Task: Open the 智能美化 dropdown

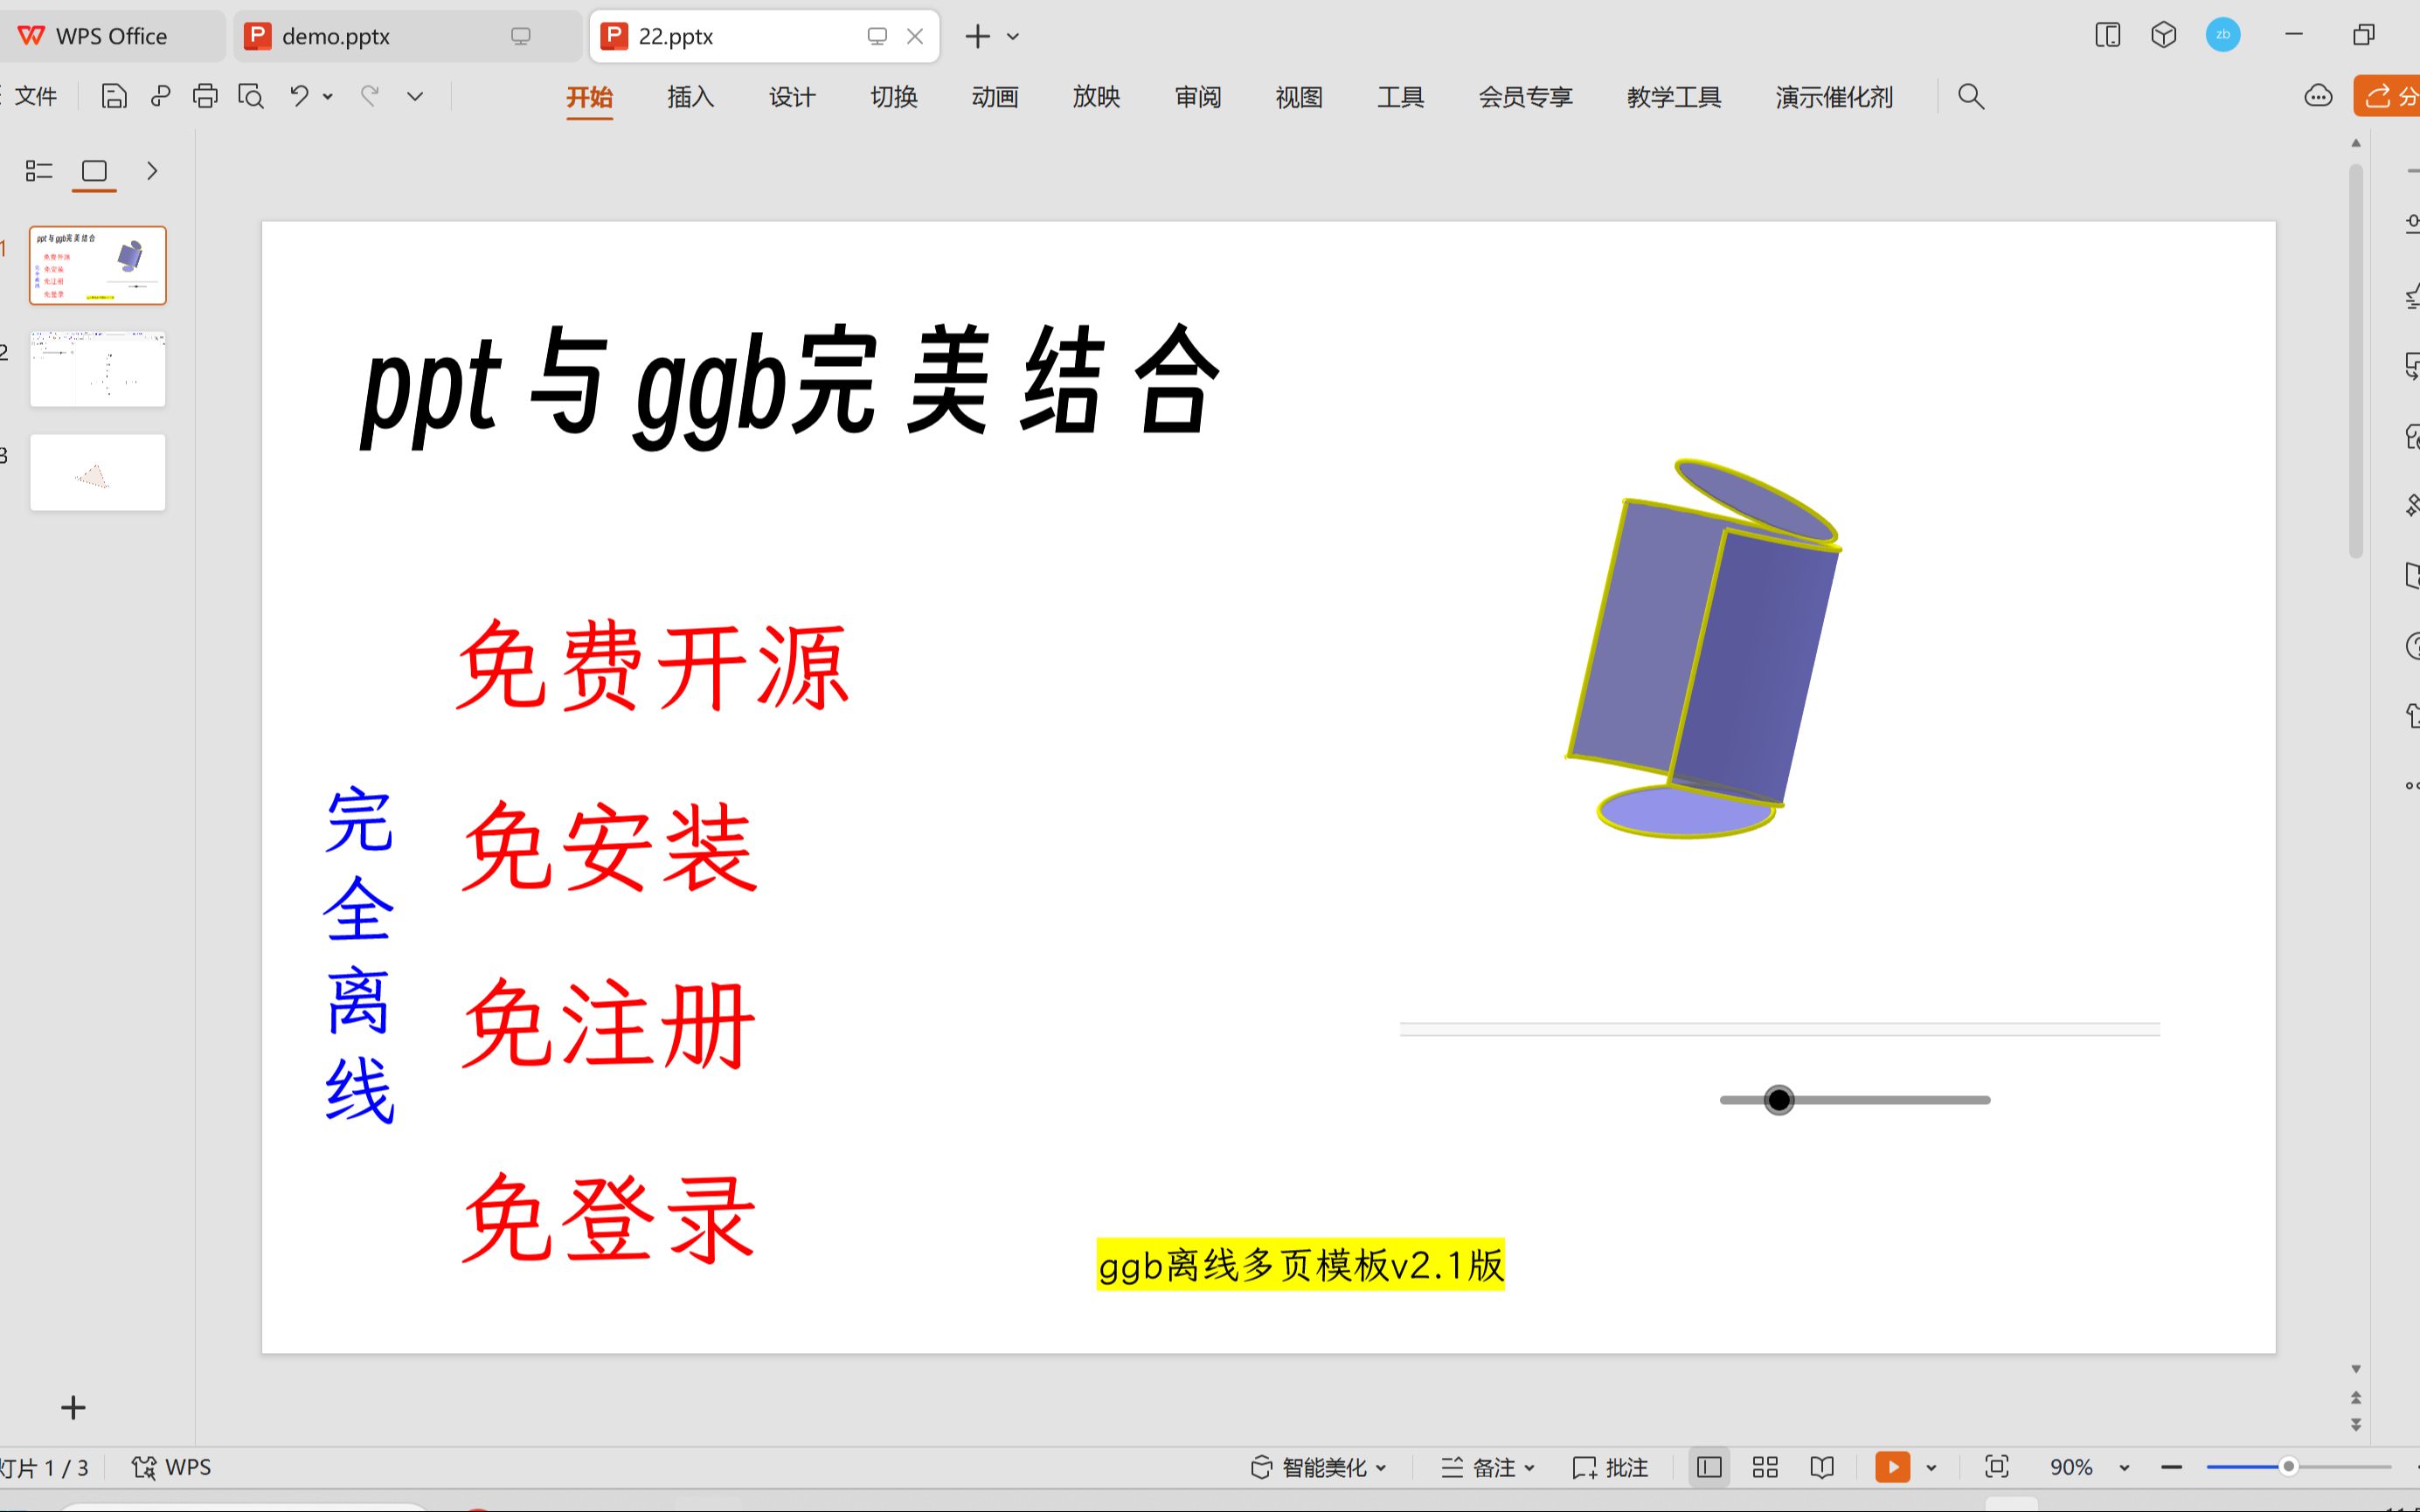Action: click(x=1319, y=1467)
